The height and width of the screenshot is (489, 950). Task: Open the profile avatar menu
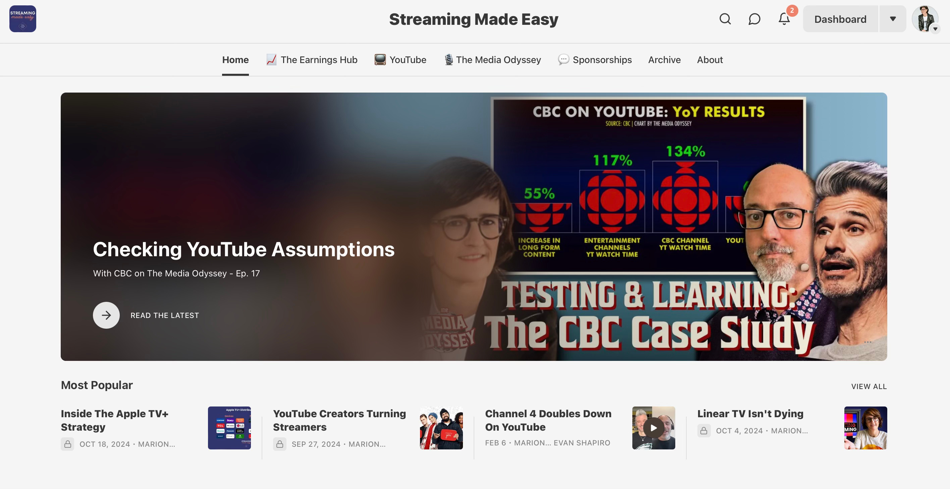925,19
